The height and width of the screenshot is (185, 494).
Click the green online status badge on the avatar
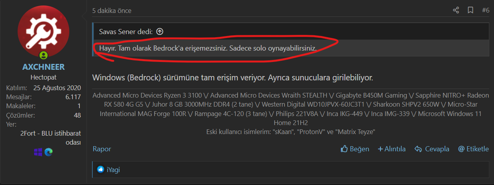coord(44,55)
